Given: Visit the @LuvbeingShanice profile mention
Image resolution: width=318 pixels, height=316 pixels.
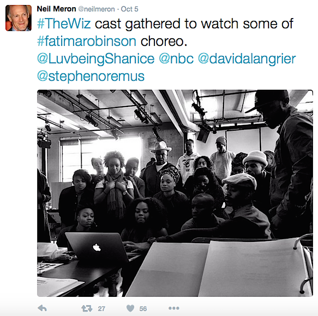Looking at the screenshot, I should [x=96, y=59].
